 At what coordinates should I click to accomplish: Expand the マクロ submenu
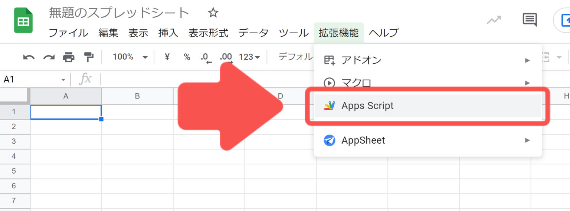pyautogui.click(x=427, y=83)
